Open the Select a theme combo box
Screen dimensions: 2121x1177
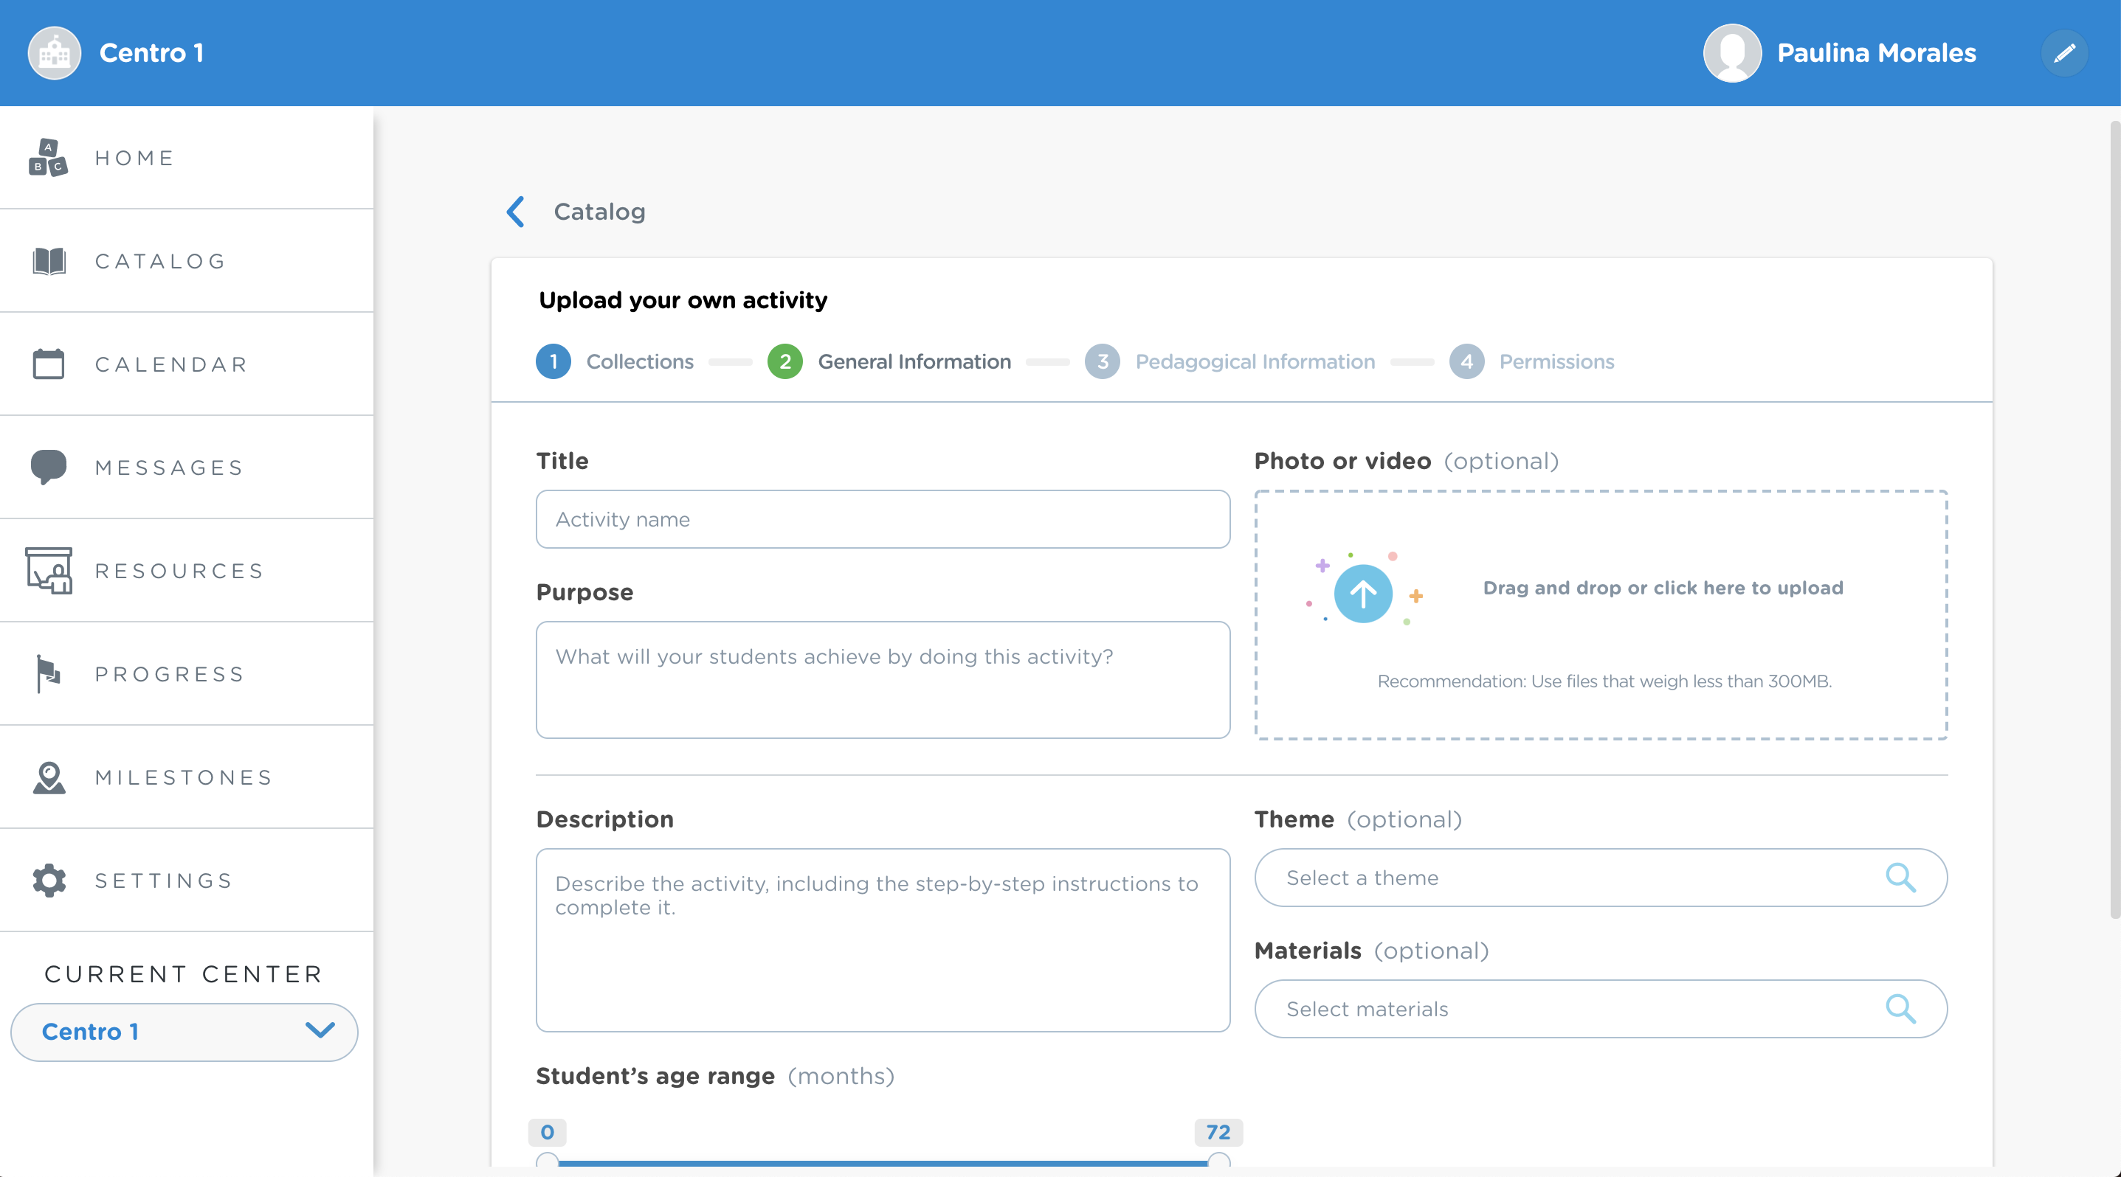[x=1601, y=878]
